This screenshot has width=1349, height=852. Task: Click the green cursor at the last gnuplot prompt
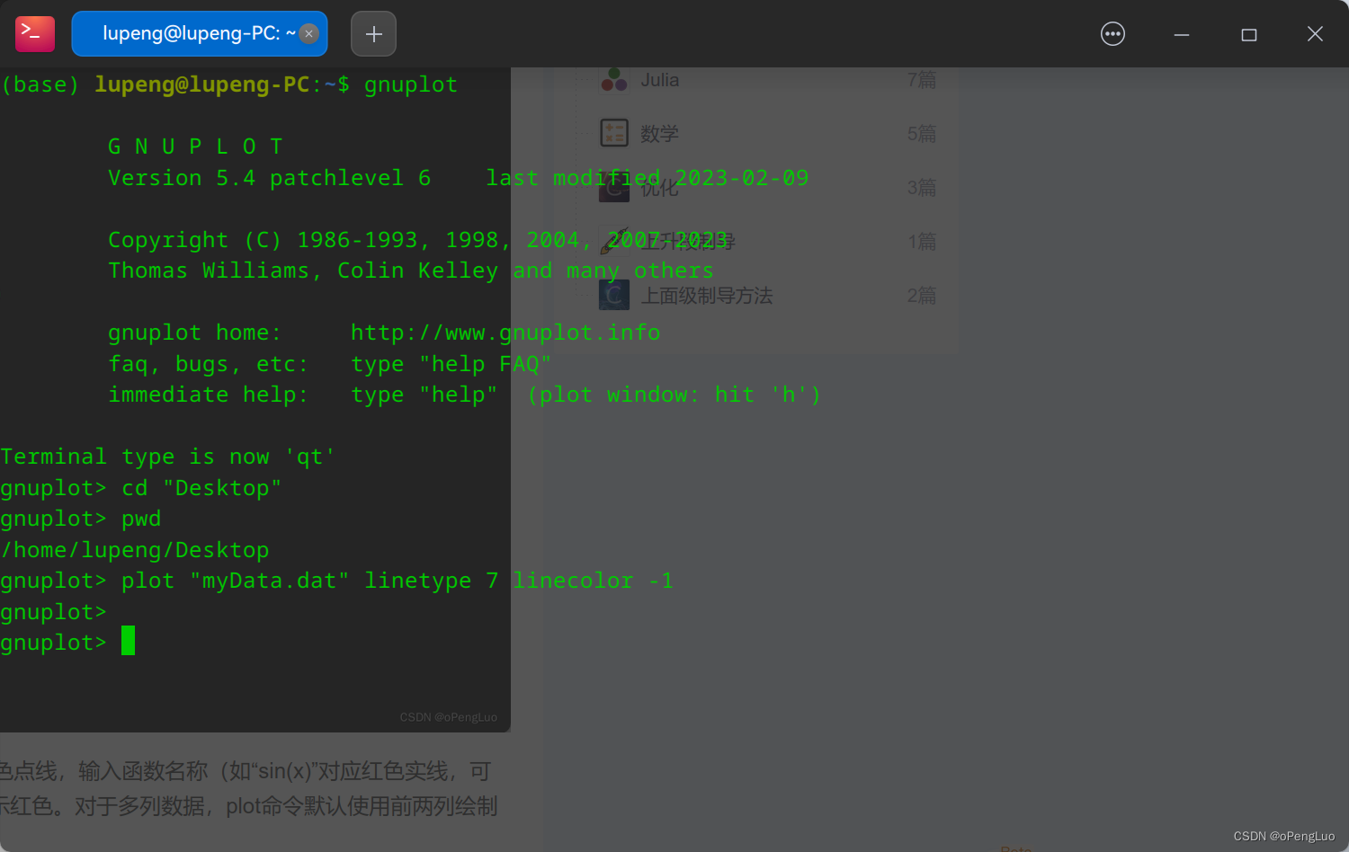coord(128,641)
